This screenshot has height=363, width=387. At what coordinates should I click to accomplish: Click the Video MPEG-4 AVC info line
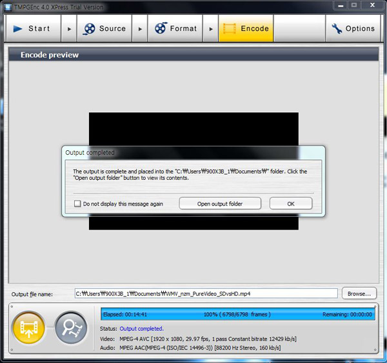tap(198, 338)
